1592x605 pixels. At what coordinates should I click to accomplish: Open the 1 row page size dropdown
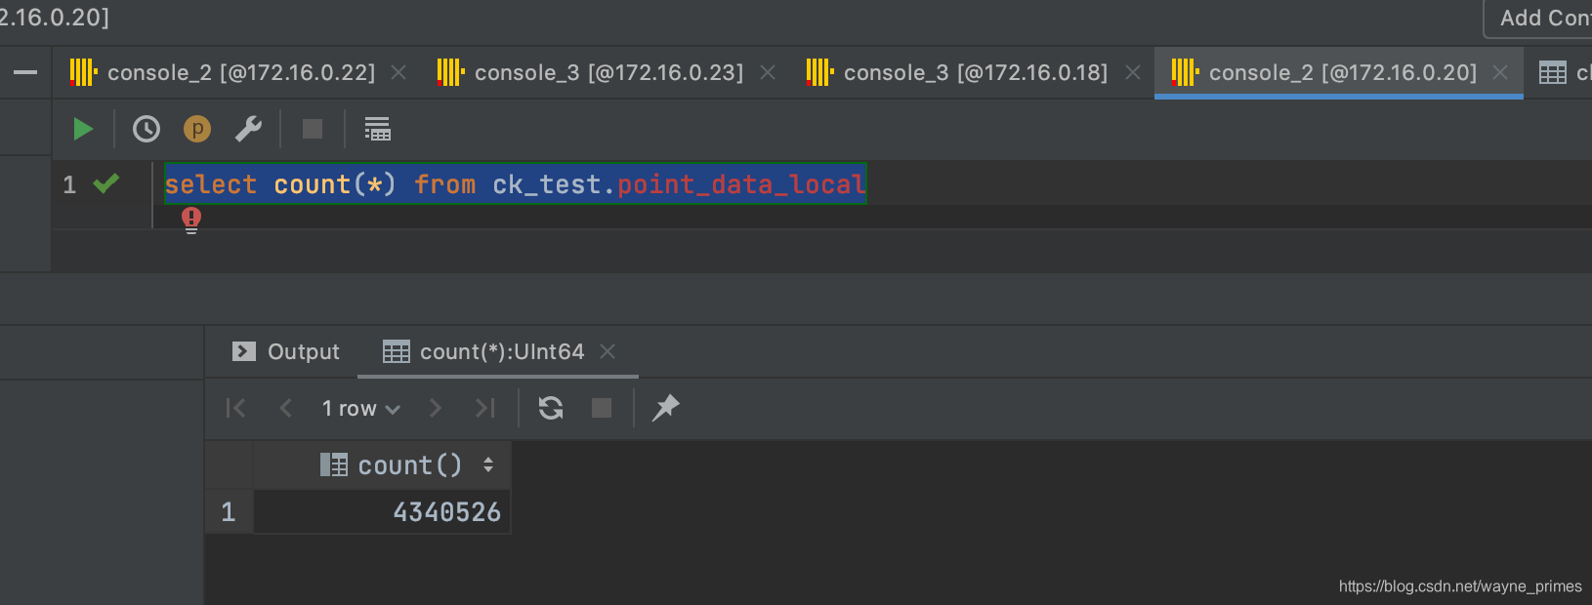click(361, 408)
